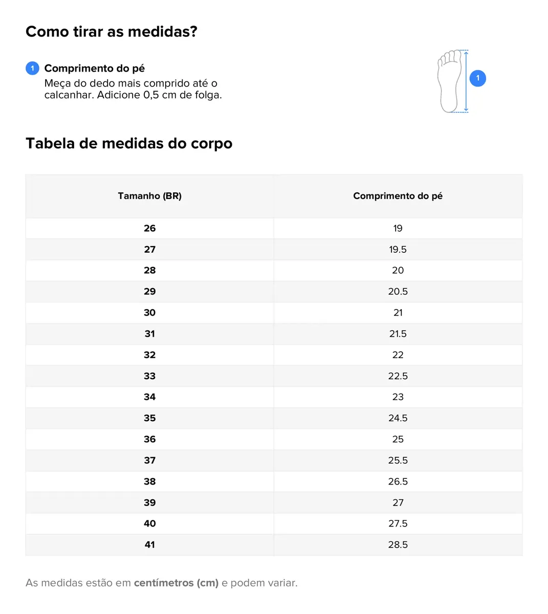Click the foot outline illustration
The height and width of the screenshot is (614, 548).
(x=449, y=81)
